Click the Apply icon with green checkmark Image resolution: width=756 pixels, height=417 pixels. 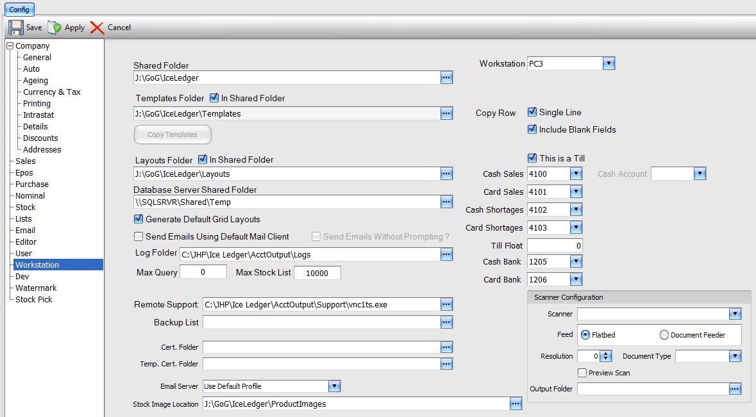click(55, 27)
